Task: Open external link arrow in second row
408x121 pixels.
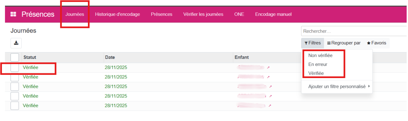Action: [268, 77]
